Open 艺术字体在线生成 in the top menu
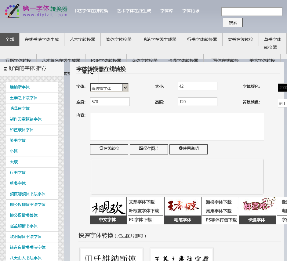The width and height of the screenshot is (287, 261). pyautogui.click(x=134, y=11)
